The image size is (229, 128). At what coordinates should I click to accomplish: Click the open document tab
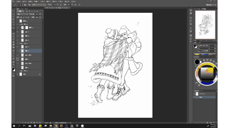[x=57, y=8]
